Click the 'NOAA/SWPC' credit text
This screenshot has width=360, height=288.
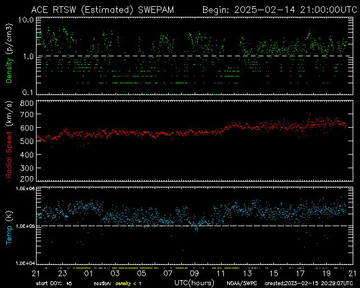tap(242, 283)
